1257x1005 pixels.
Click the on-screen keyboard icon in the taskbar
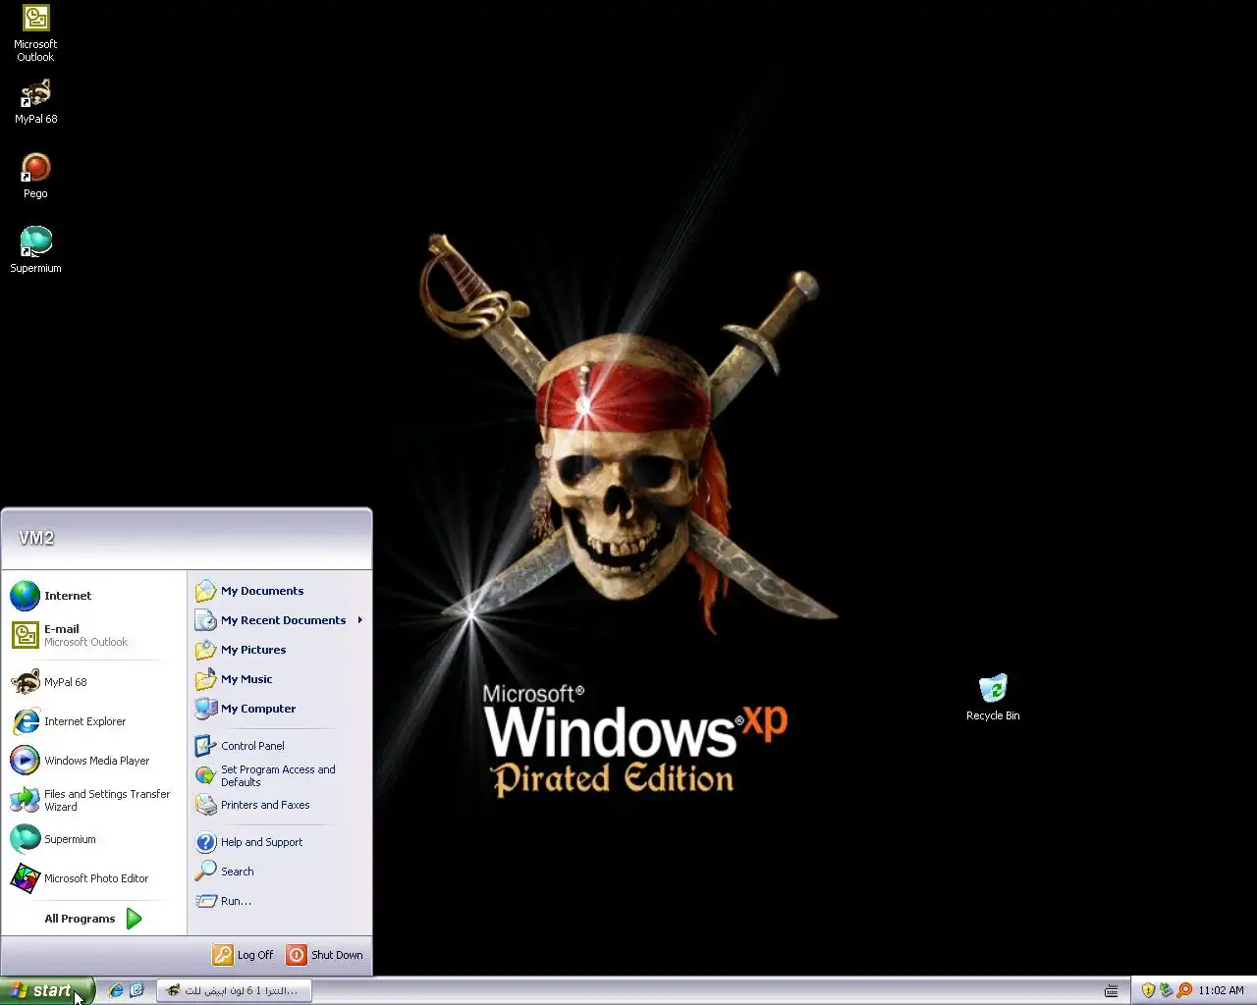pyautogui.click(x=1112, y=990)
